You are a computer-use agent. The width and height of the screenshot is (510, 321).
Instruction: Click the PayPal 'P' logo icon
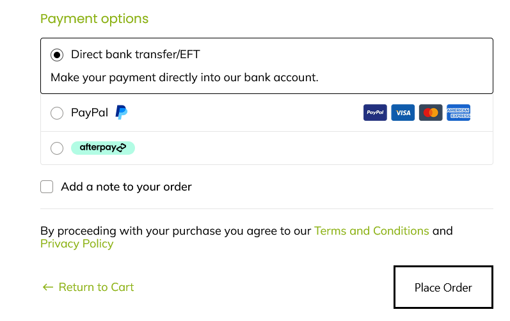(x=122, y=113)
